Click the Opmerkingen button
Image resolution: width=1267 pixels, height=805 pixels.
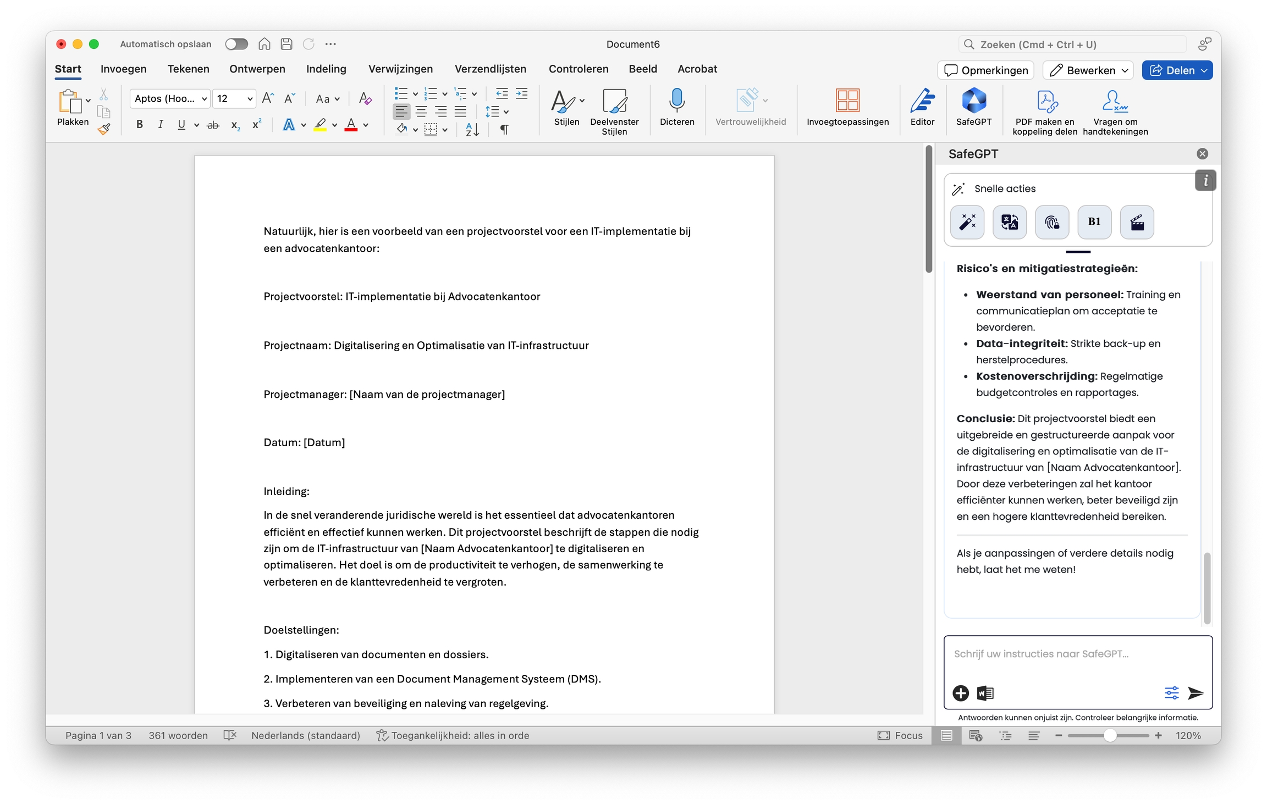[986, 70]
